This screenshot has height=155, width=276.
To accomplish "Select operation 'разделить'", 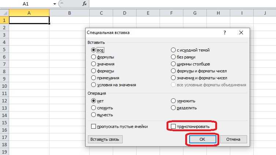I will (x=173, y=108).
